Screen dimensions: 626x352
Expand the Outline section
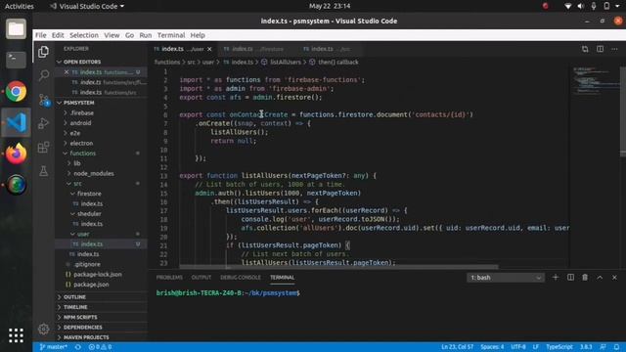(x=74, y=297)
